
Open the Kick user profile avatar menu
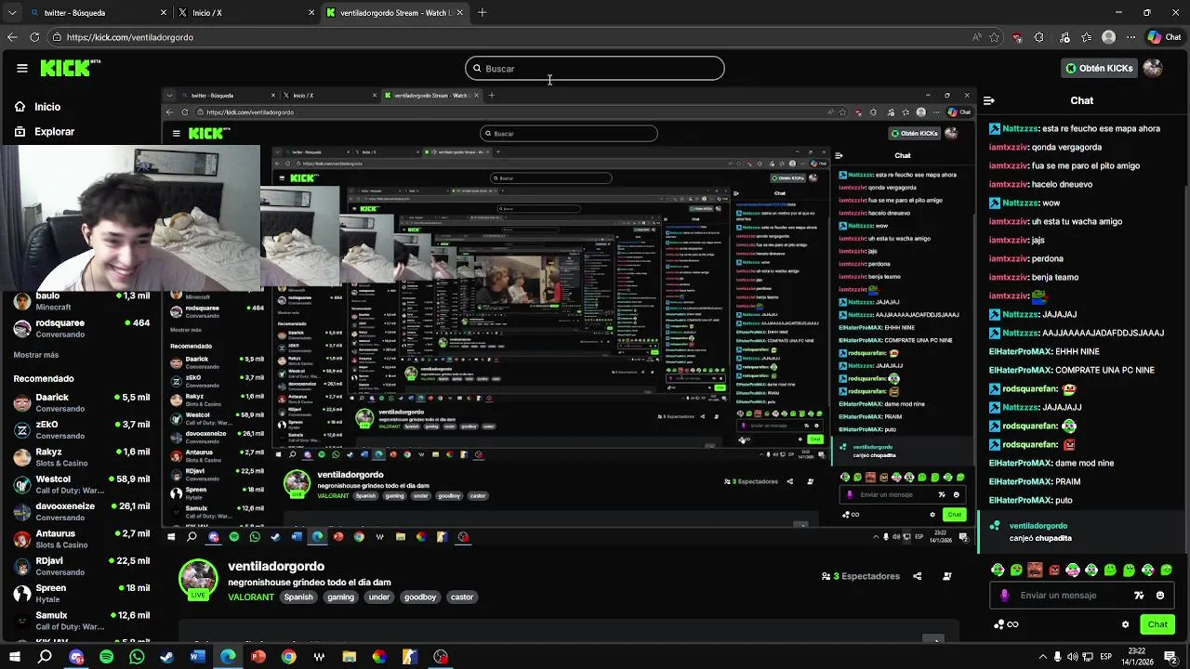[1153, 68]
